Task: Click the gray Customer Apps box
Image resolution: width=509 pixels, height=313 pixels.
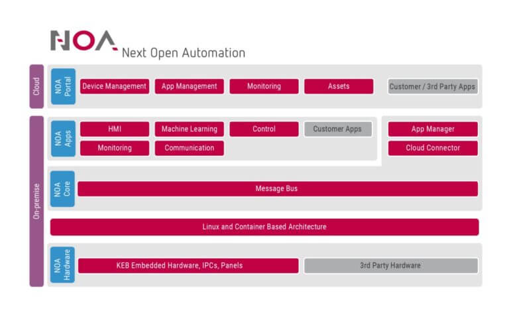Action: click(337, 129)
